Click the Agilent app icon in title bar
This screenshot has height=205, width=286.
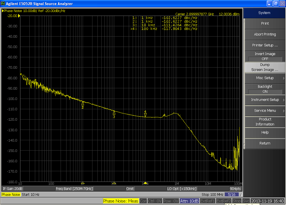click(x=3, y=3)
